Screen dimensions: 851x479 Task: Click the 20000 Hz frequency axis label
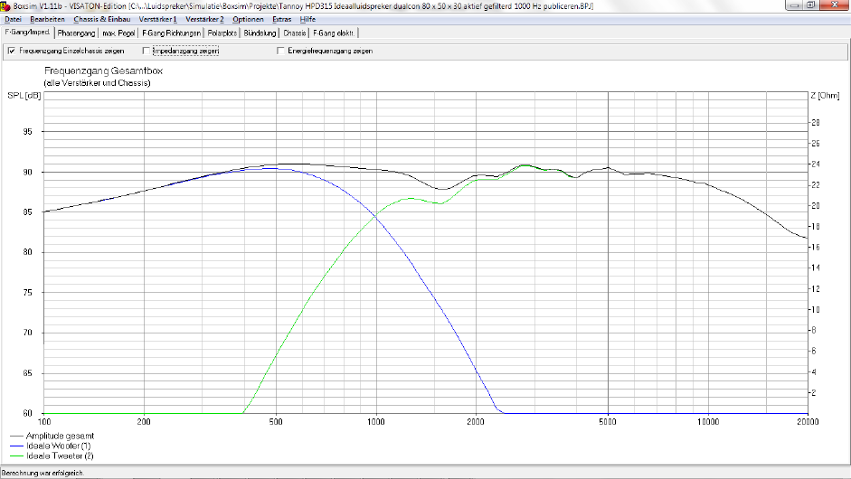(808, 421)
